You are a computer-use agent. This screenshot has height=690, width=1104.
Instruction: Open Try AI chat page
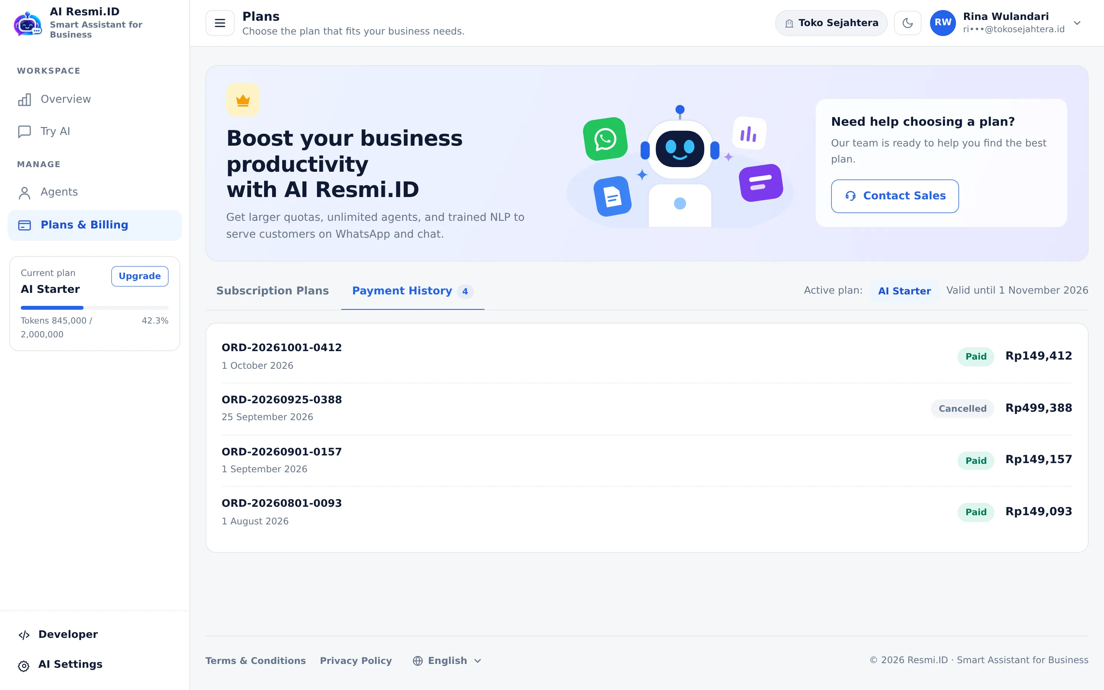click(x=94, y=131)
